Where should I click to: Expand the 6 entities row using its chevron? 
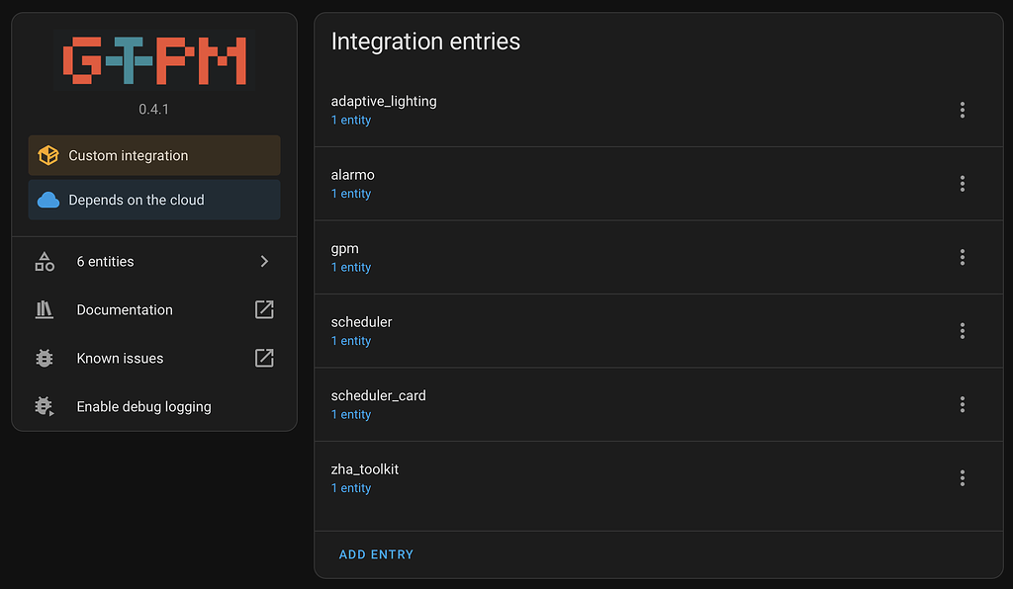click(x=263, y=261)
